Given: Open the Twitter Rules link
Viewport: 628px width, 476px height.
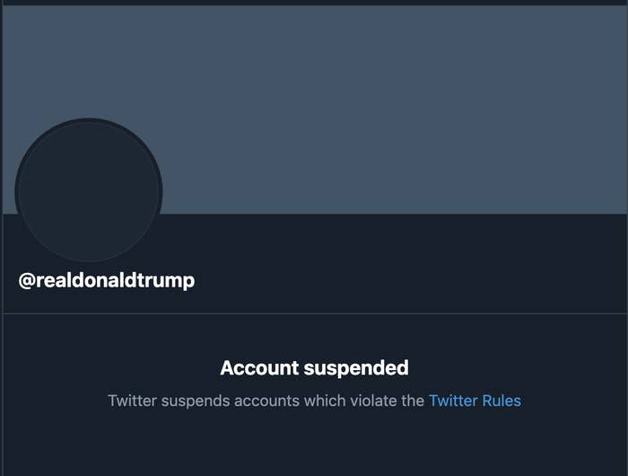Looking at the screenshot, I should 475,401.
